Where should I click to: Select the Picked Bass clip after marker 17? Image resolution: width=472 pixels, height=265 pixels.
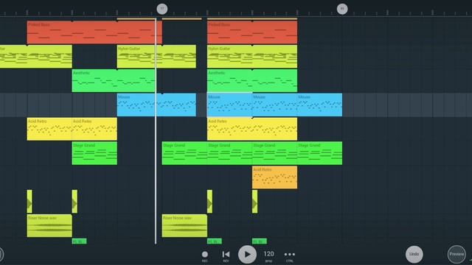coord(252,32)
